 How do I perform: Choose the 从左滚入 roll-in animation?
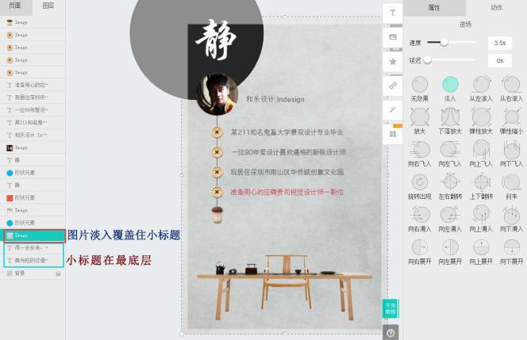pos(481,89)
